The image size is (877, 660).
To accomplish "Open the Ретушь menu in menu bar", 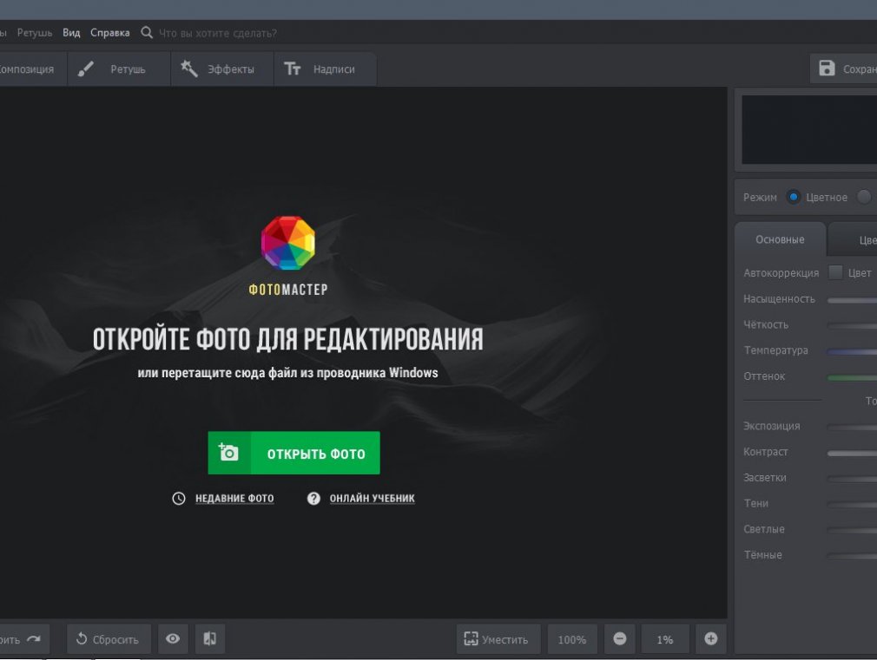I will [x=35, y=33].
